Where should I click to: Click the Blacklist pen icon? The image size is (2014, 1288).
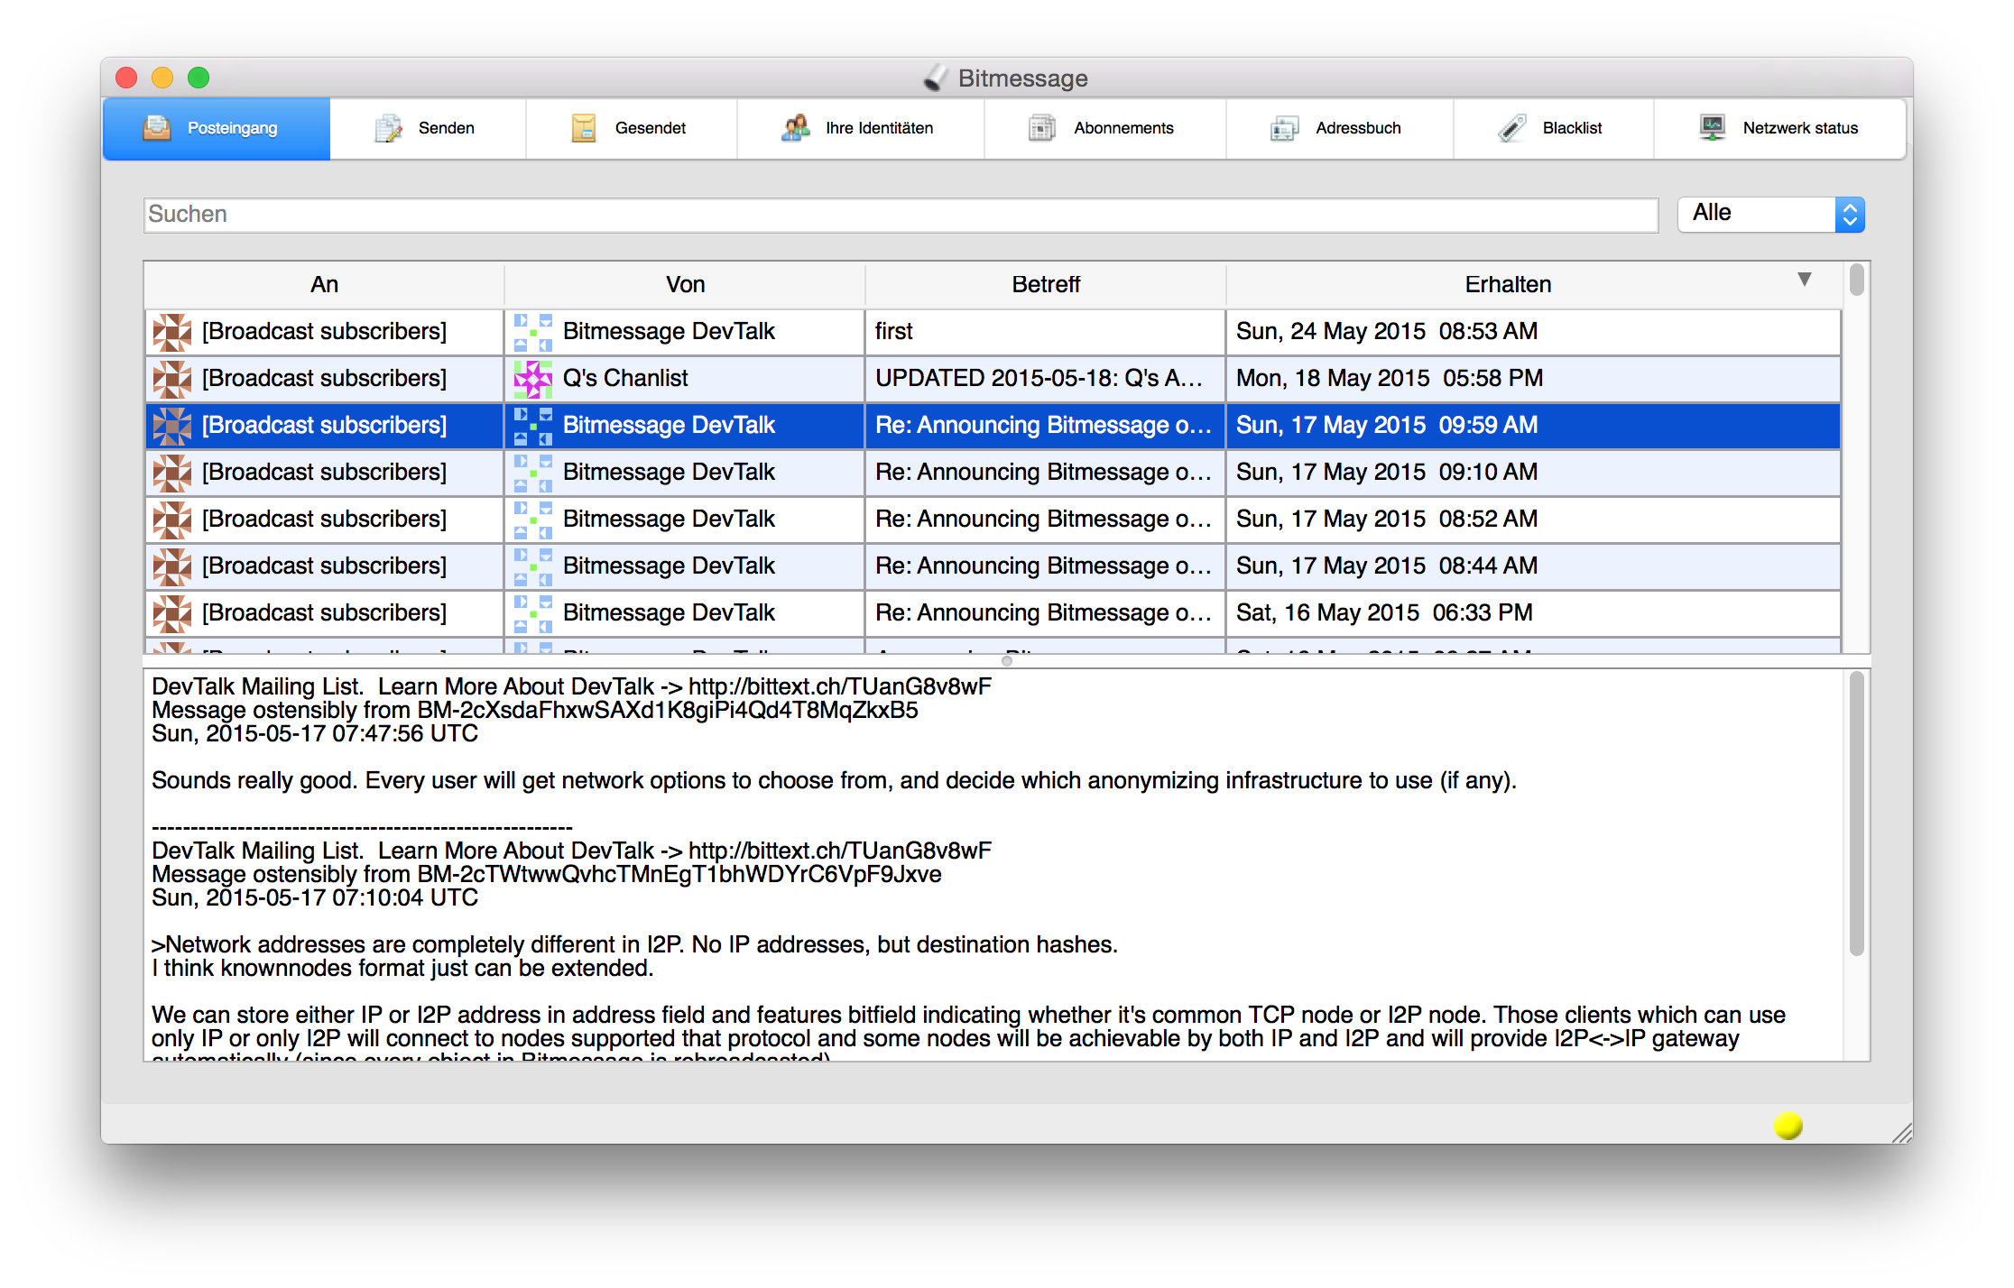point(1512,128)
